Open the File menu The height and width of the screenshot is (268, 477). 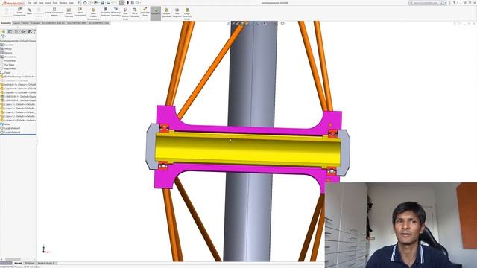pos(30,3)
